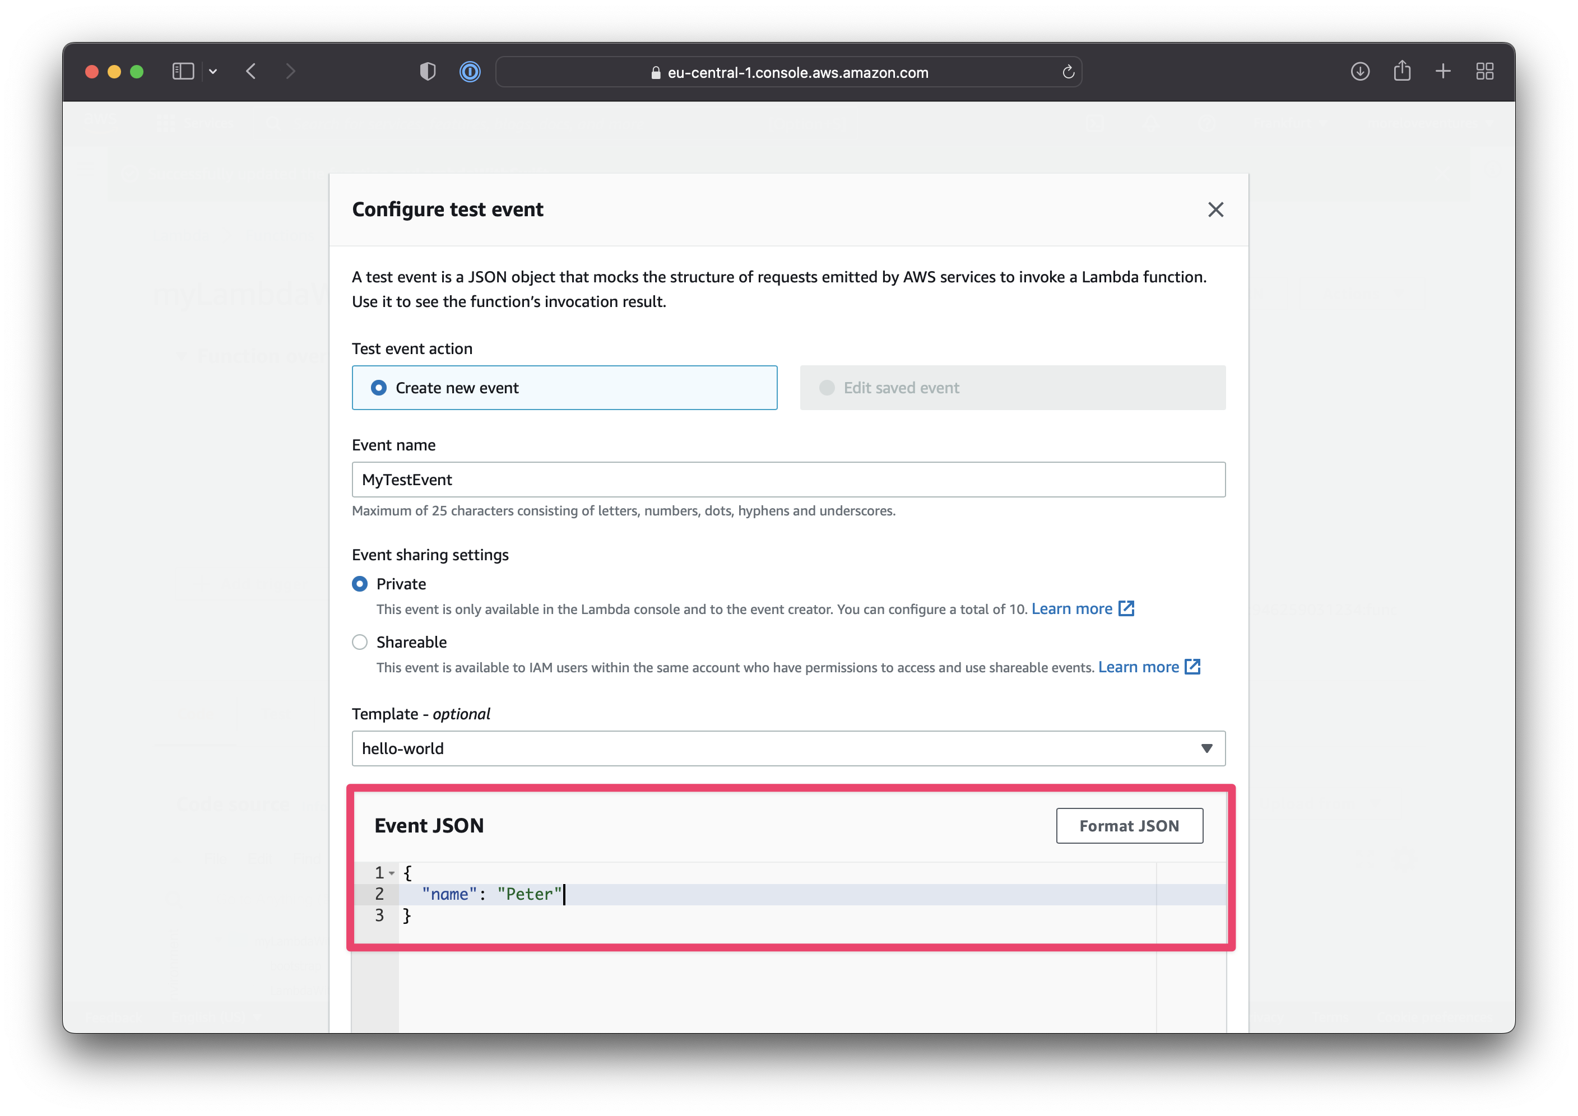Select Shareable event sharing

tap(359, 642)
